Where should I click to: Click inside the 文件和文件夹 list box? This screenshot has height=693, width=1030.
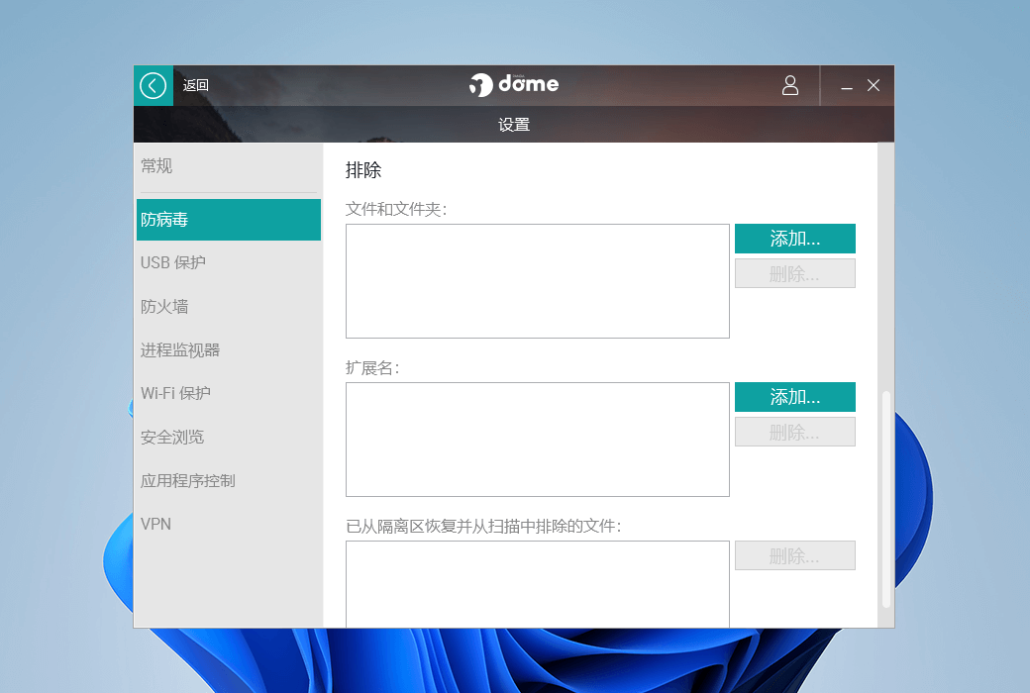(537, 281)
